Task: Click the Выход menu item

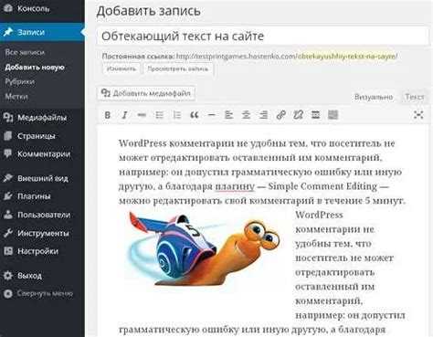Action: tap(42, 276)
